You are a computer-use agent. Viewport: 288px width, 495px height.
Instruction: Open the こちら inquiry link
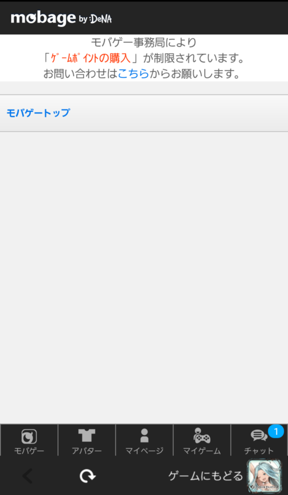(x=133, y=73)
